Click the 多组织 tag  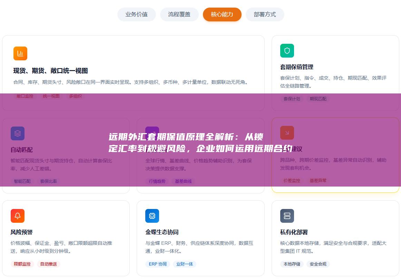75,96
